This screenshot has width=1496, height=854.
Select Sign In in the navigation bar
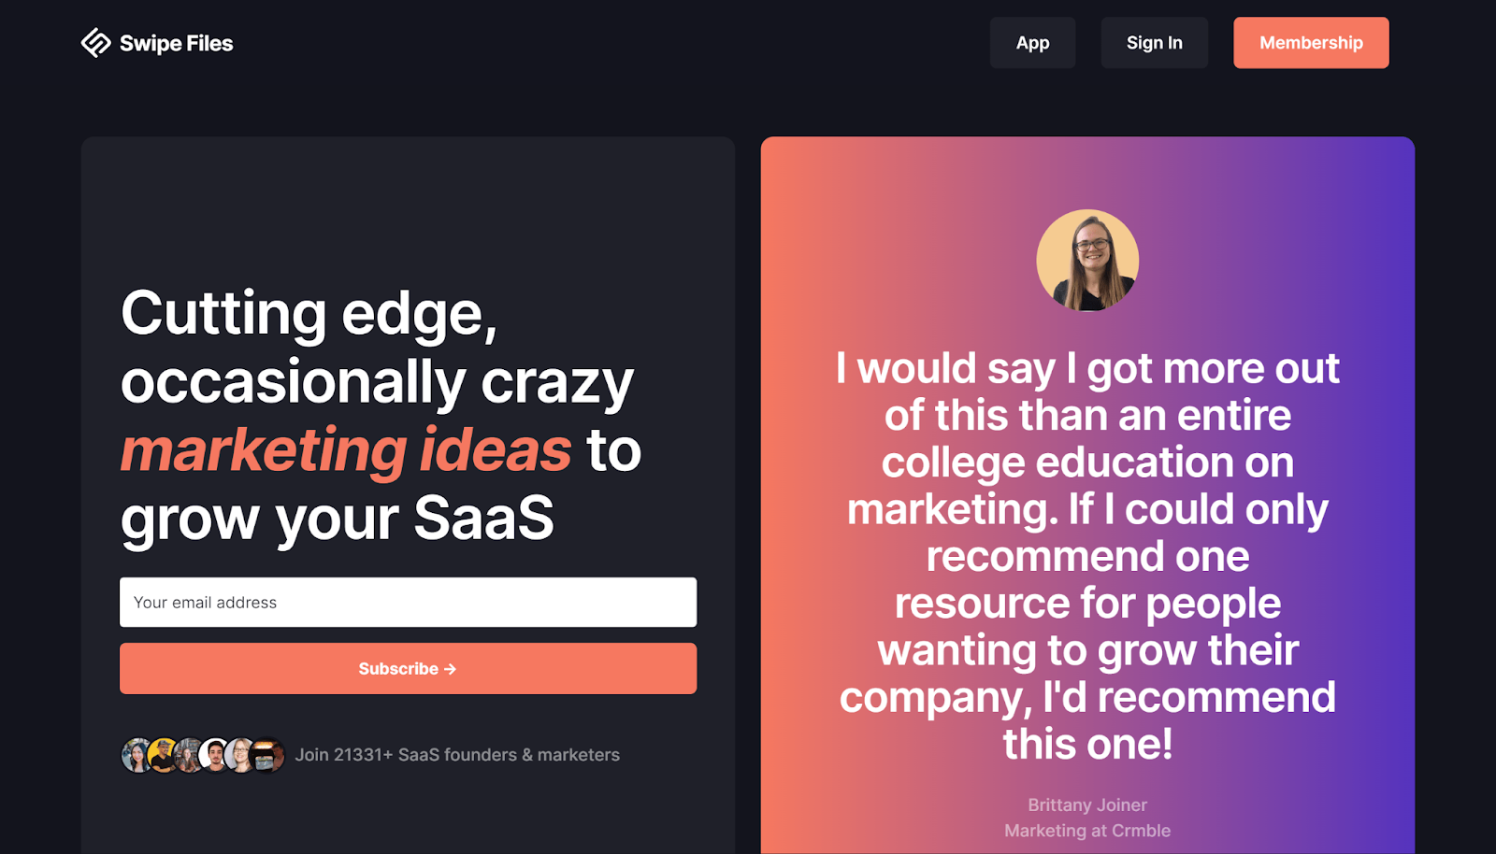click(x=1154, y=42)
